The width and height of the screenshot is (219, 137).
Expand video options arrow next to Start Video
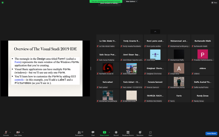coord(23,132)
